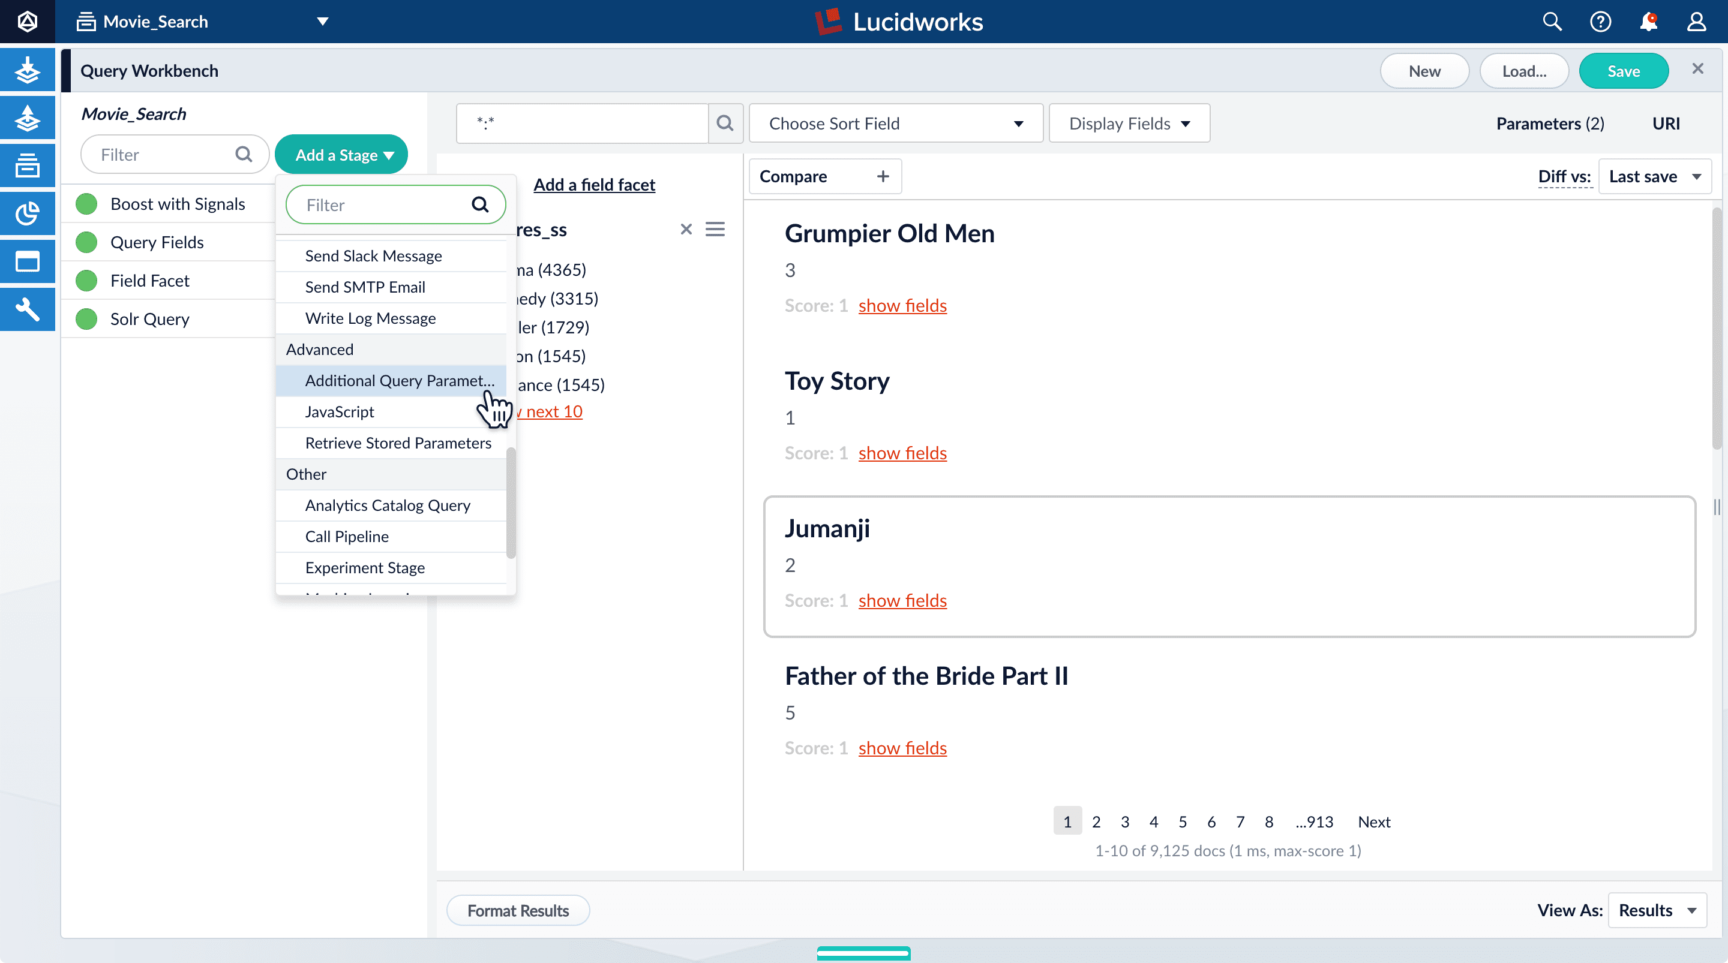Open the facet hamburger menu icon
Image resolution: width=1728 pixels, height=963 pixels.
coord(715,229)
